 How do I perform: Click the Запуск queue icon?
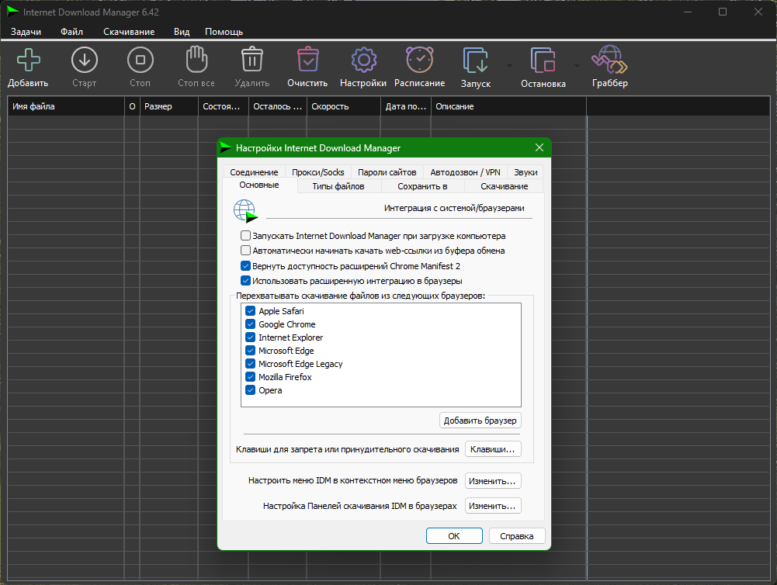coord(476,61)
